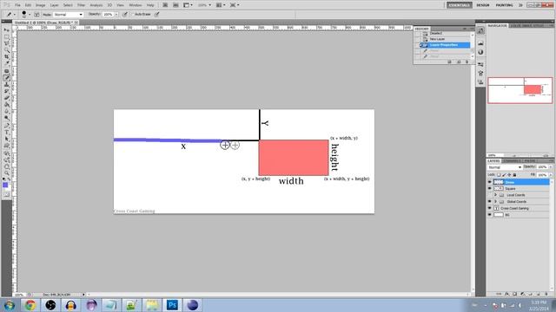Delete layer using Layers panel trash icon
The height and width of the screenshot is (312, 556).
546,294
